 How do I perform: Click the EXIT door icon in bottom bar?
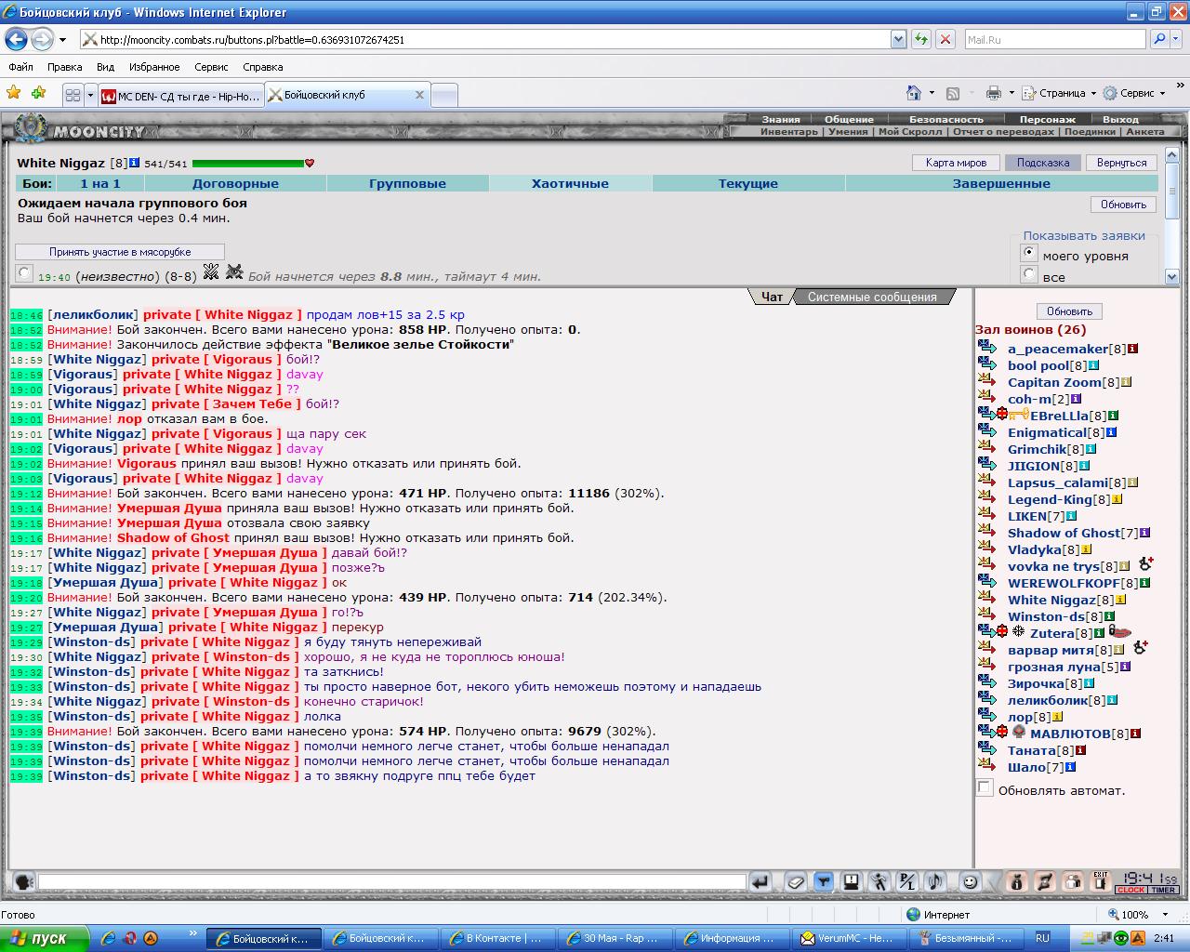1101,881
